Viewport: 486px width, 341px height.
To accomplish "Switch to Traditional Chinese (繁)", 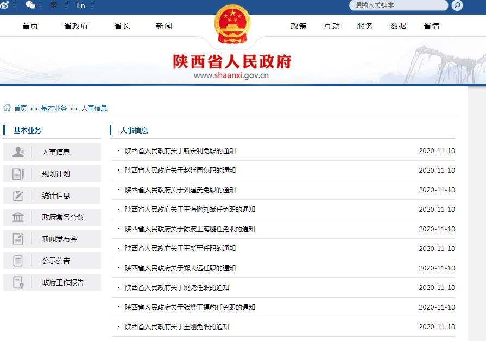I will click(x=54, y=5).
